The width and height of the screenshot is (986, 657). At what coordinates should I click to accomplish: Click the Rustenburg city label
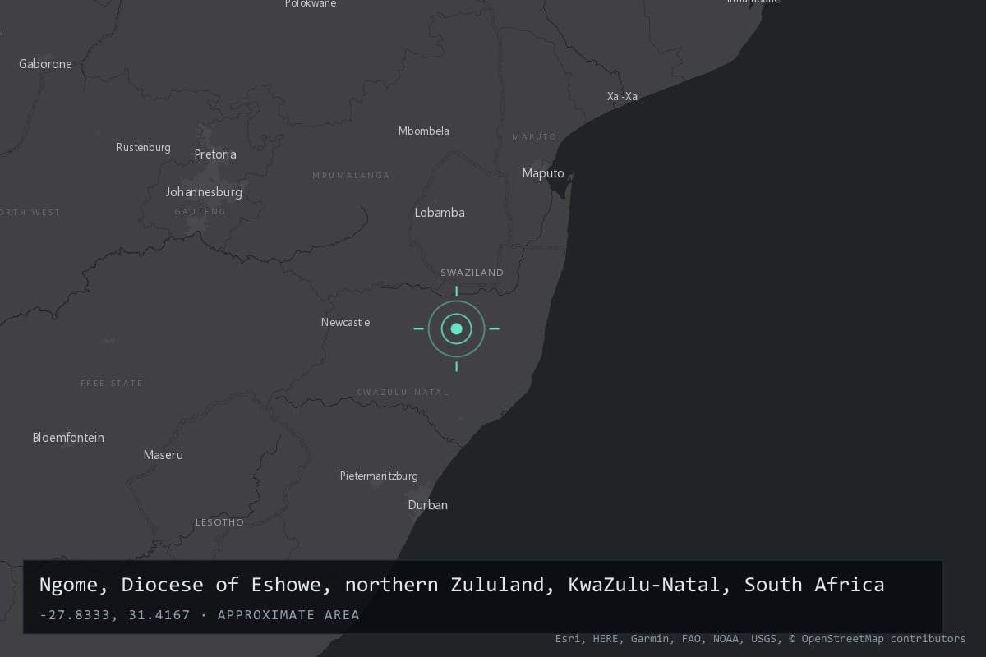(x=144, y=148)
